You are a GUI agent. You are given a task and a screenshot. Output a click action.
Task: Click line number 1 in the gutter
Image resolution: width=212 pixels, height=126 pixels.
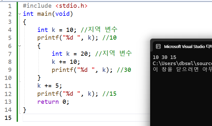(10, 6)
